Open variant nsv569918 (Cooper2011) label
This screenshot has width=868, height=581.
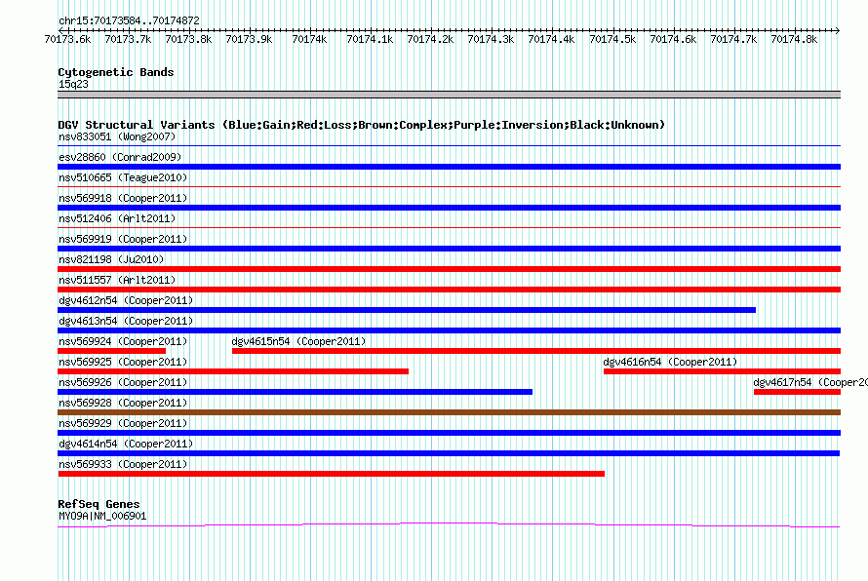pyautogui.click(x=123, y=198)
